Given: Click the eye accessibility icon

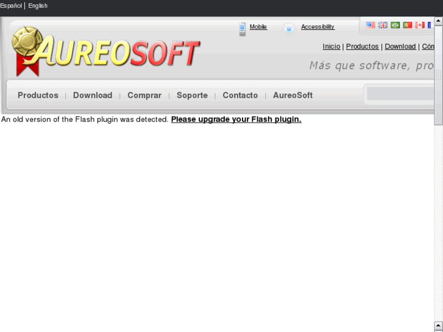Looking at the screenshot, I should 289,29.
